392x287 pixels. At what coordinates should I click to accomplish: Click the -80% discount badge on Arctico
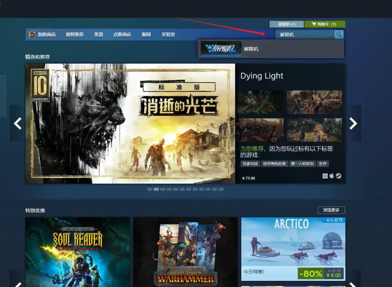click(310, 274)
